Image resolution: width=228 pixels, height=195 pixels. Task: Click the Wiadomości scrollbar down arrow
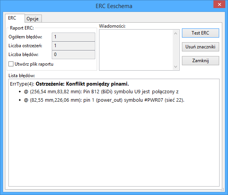coord(175,67)
